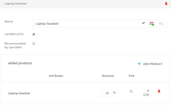Image resolution: width=171 pixels, height=105 pixels.
Task: Click the 'attributes' column header
Action: 56,76
